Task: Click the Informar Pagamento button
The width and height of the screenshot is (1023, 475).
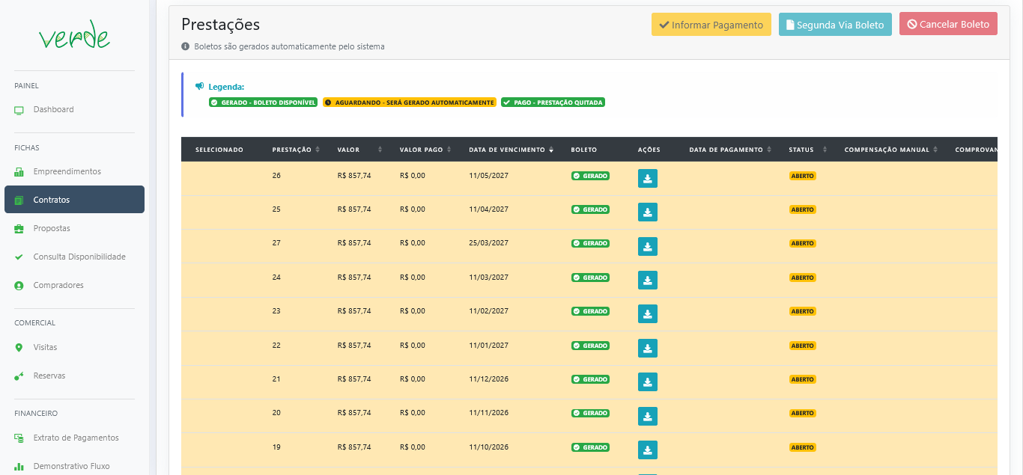Action: click(x=711, y=24)
